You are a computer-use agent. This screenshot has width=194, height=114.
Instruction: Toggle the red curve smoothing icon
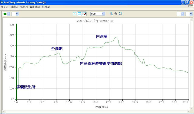coord(84,14)
